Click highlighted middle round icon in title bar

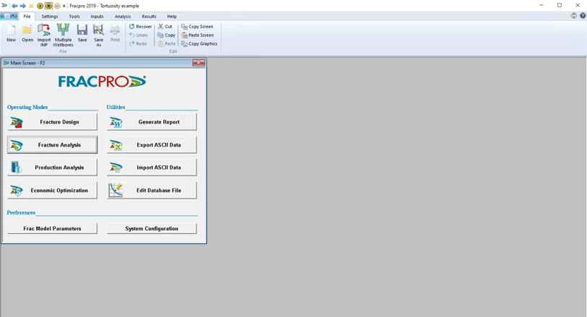click(48, 6)
